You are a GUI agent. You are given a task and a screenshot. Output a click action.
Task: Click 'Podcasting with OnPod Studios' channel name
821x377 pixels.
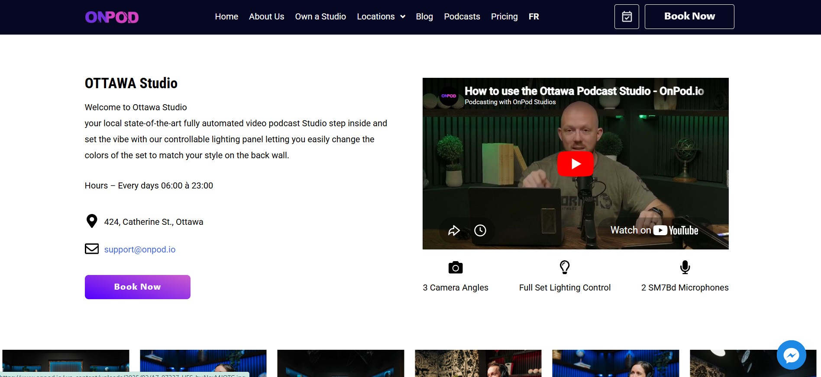click(510, 102)
